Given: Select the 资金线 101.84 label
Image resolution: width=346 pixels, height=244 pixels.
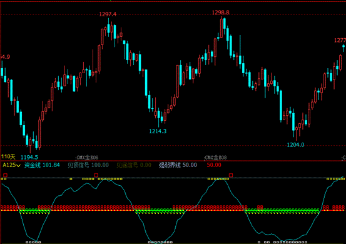Looking at the screenshot, I should point(42,165).
